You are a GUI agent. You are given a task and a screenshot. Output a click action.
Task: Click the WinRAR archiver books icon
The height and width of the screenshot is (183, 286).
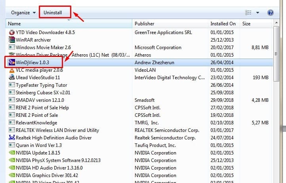point(11,40)
